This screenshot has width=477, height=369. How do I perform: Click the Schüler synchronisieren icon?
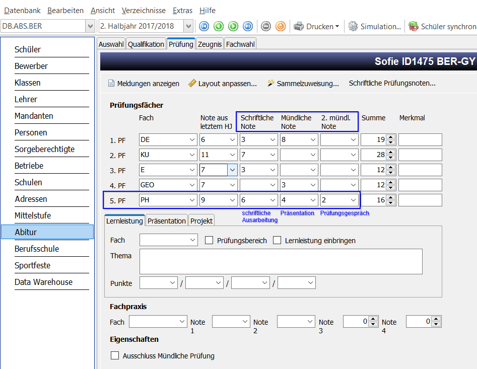pyautogui.click(x=414, y=27)
